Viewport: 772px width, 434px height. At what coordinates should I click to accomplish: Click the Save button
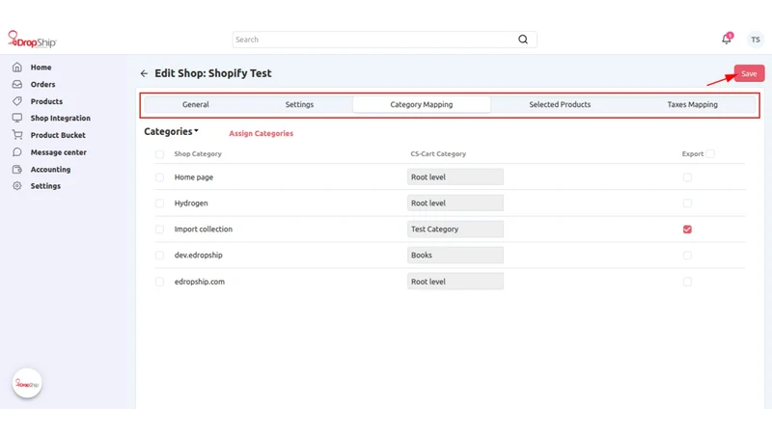[x=749, y=73]
